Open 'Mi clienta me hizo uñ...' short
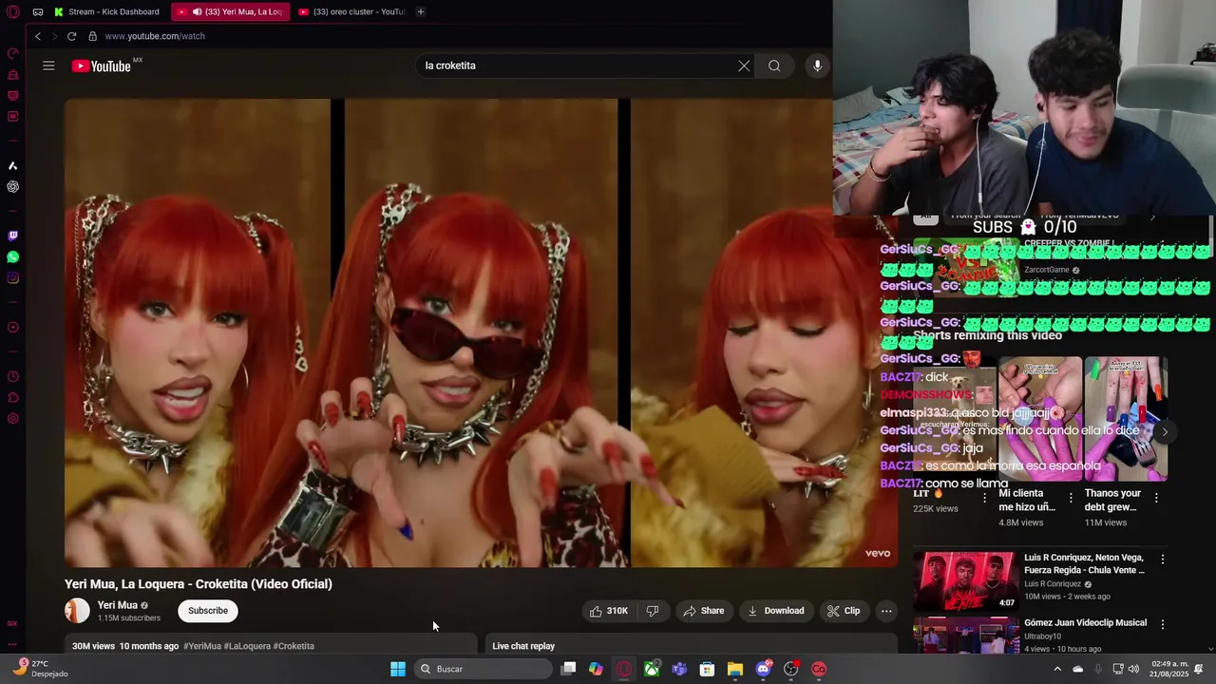 (1027, 500)
